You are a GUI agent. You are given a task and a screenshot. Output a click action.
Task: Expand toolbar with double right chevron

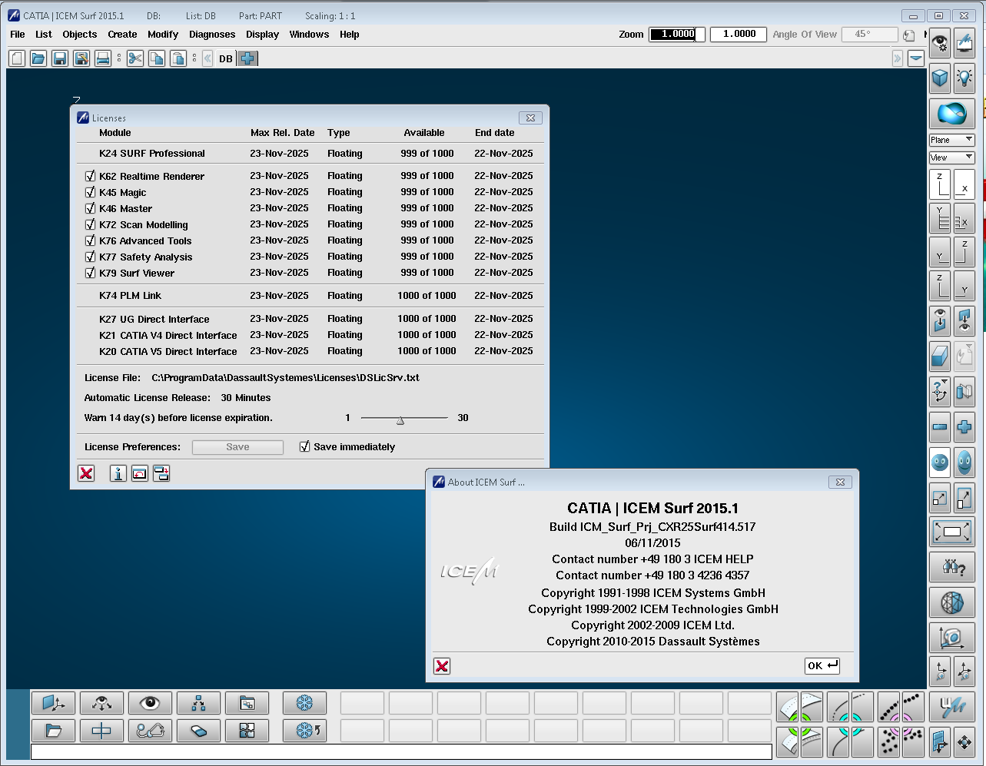[897, 58]
